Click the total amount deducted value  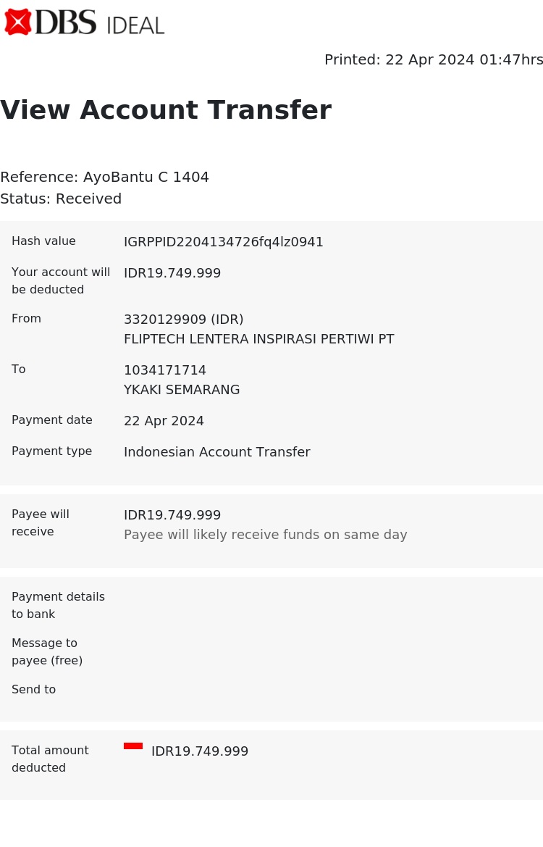point(200,751)
